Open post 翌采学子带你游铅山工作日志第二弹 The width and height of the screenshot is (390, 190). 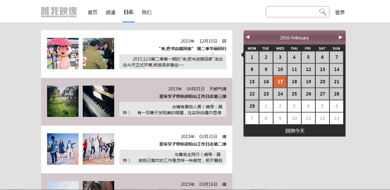point(193,144)
